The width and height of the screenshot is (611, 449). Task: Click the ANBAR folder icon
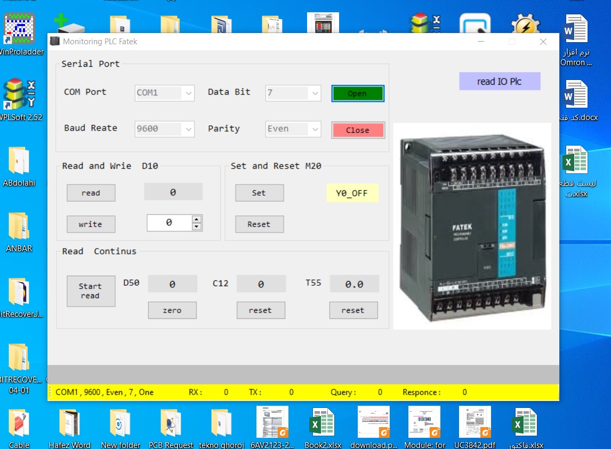19,226
